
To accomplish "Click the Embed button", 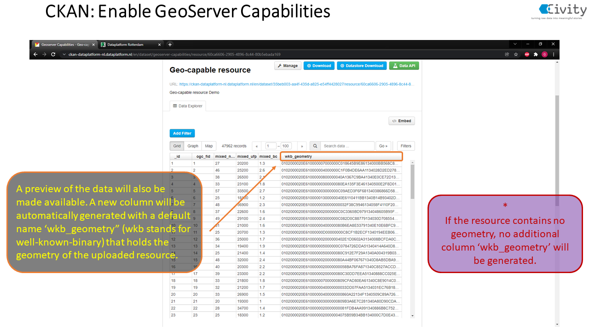I will (x=402, y=121).
